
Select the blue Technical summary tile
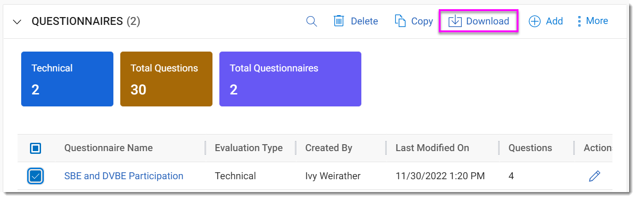click(x=67, y=79)
